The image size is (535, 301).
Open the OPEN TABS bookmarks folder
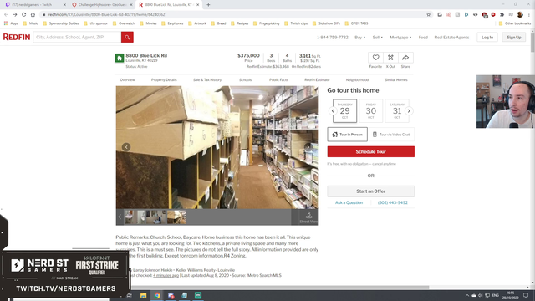357,23
